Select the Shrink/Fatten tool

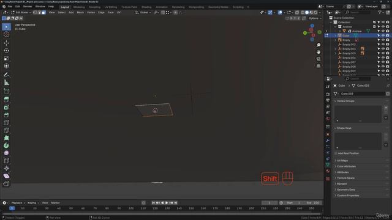point(6,169)
